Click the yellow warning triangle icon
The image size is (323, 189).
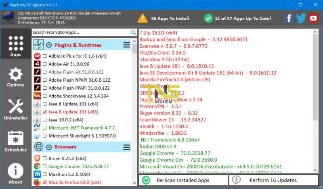(x=143, y=18)
